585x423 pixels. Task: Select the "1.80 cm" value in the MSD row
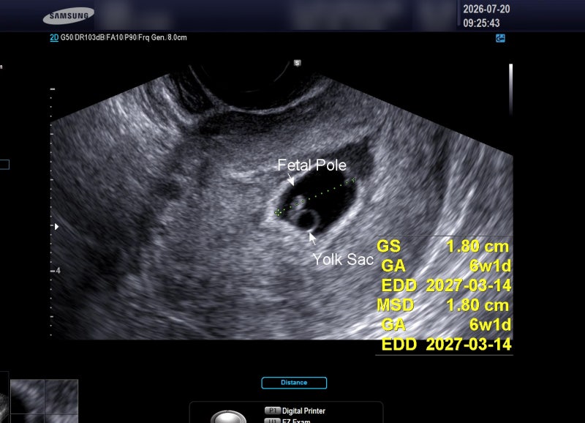point(478,305)
